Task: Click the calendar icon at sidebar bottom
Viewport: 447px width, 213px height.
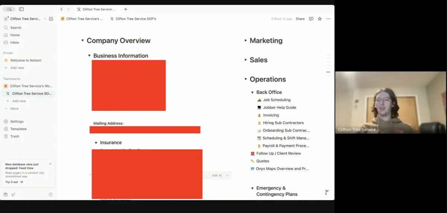Action: pos(6,194)
